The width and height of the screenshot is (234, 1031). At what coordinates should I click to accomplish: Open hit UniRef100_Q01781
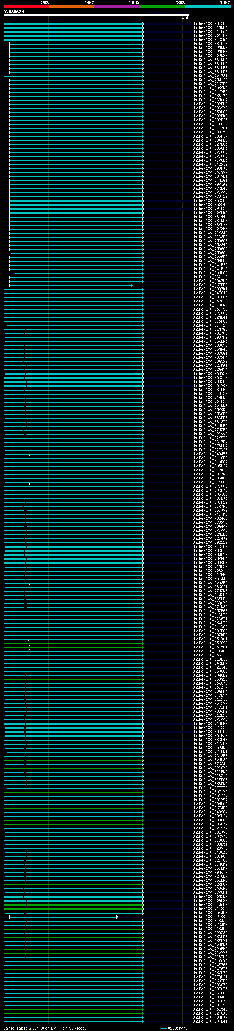[210, 76]
